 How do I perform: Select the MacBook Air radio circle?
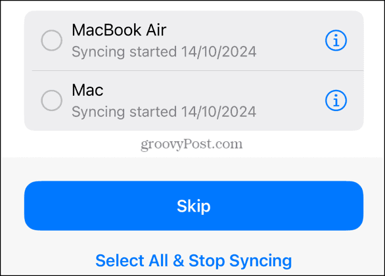coord(51,40)
